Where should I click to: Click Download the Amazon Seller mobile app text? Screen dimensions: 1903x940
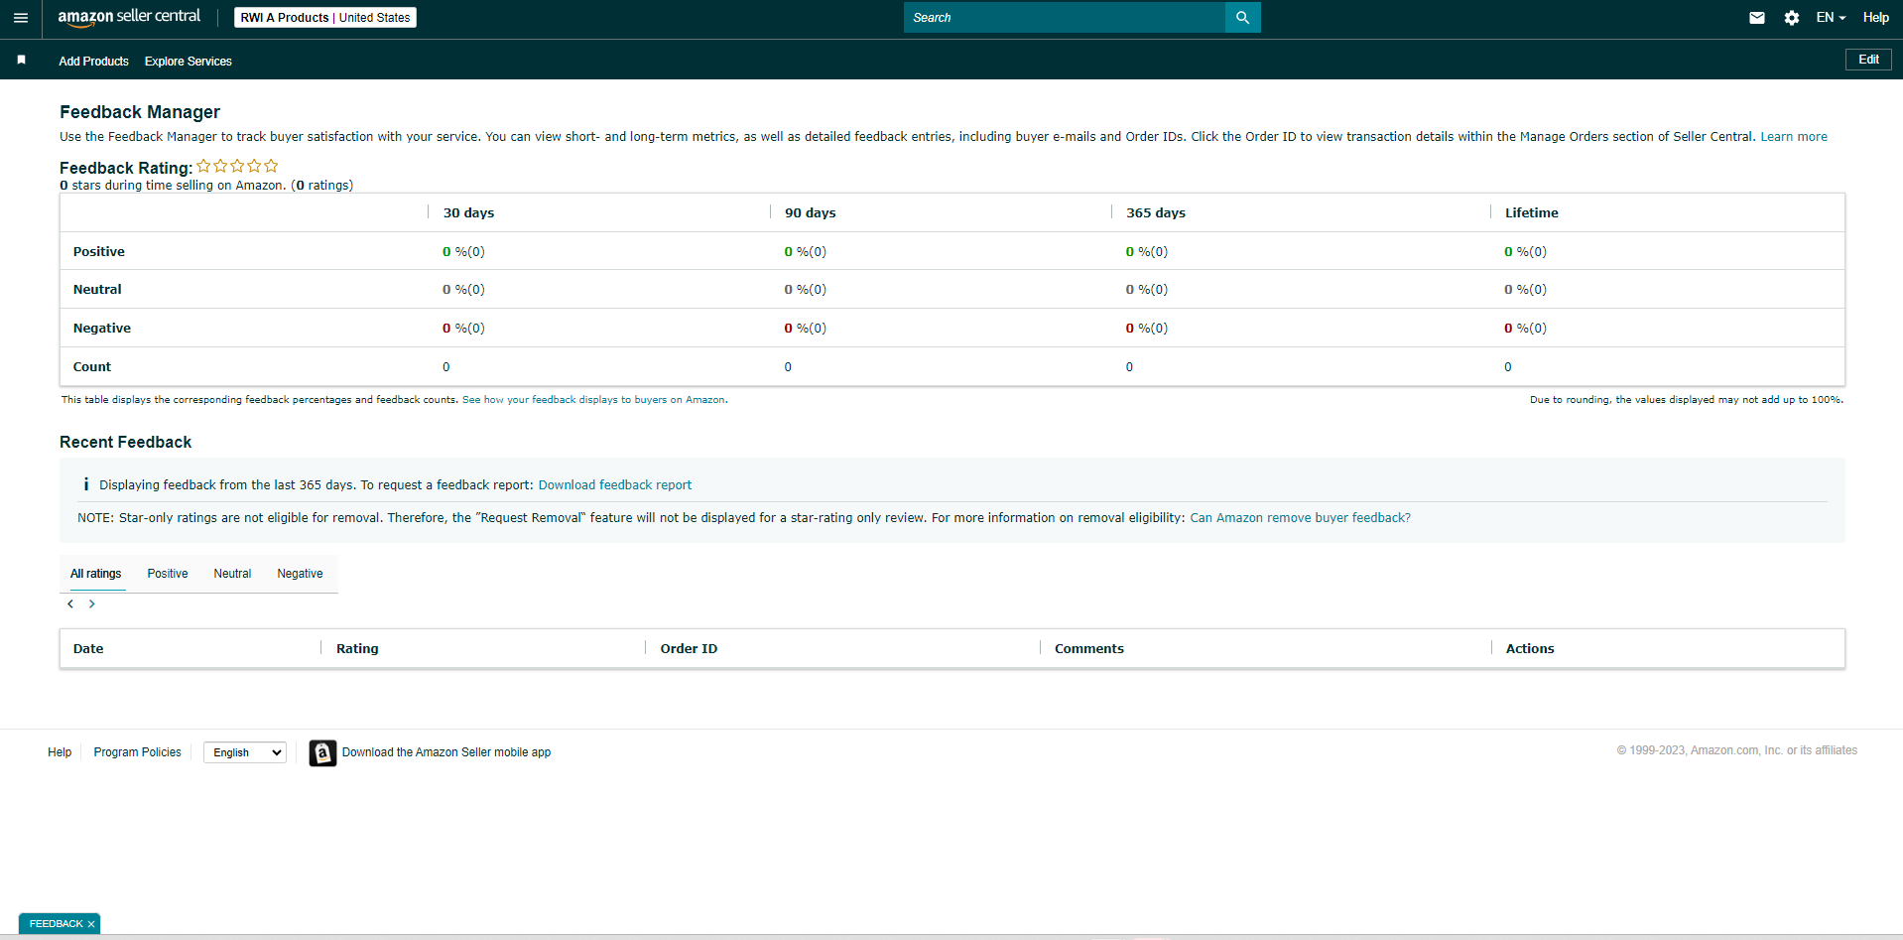coord(446,752)
